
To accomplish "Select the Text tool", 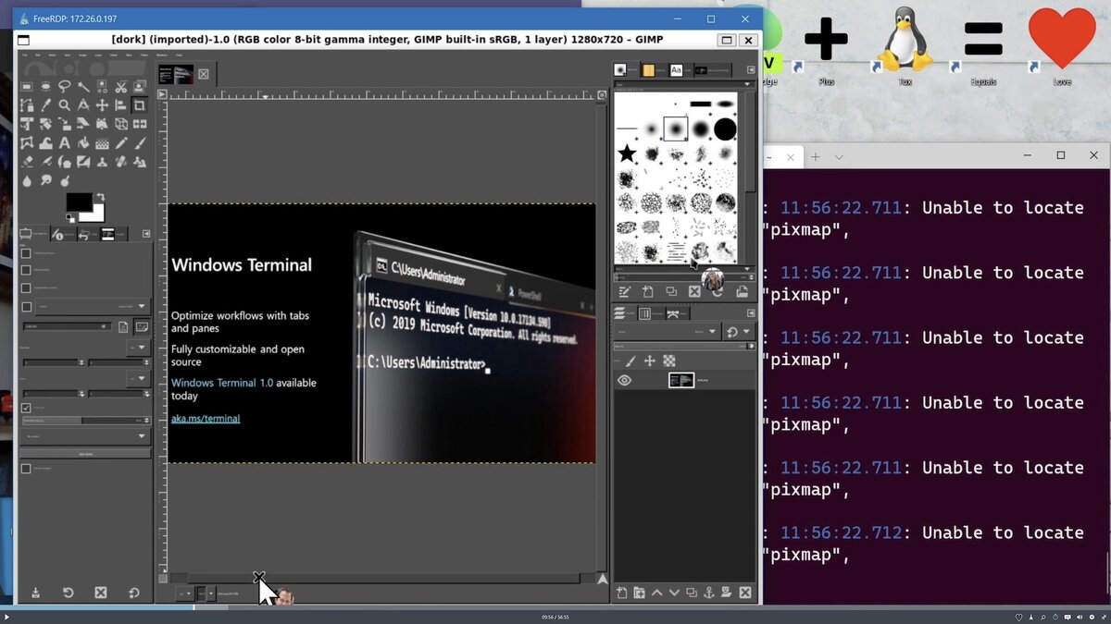I will [64, 143].
